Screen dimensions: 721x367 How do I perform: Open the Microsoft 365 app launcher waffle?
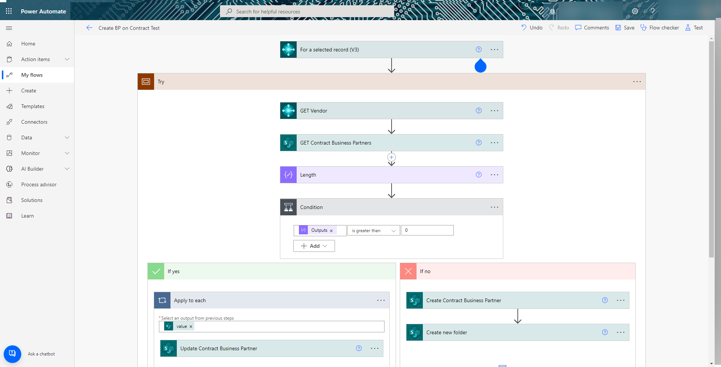[9, 11]
